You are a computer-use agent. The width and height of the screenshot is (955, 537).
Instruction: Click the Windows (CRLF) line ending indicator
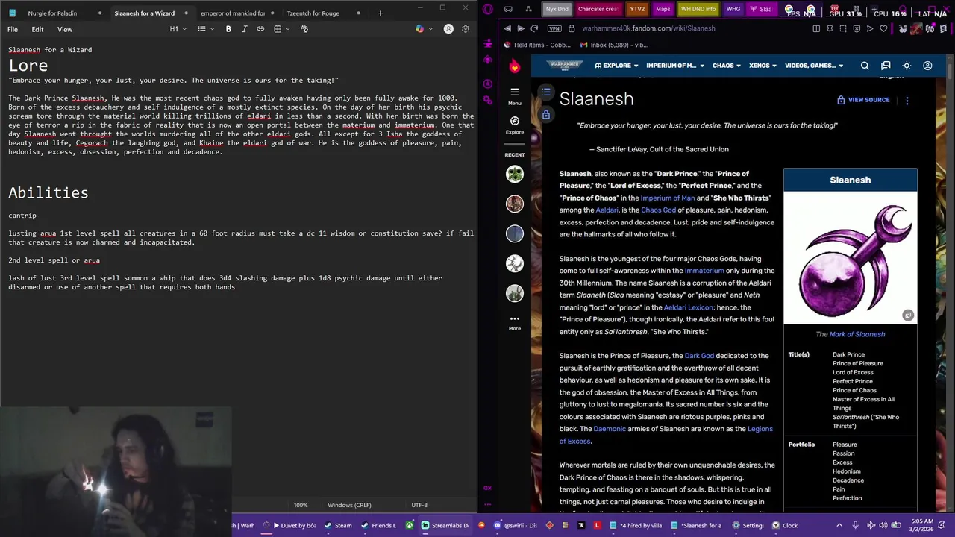[x=349, y=505]
